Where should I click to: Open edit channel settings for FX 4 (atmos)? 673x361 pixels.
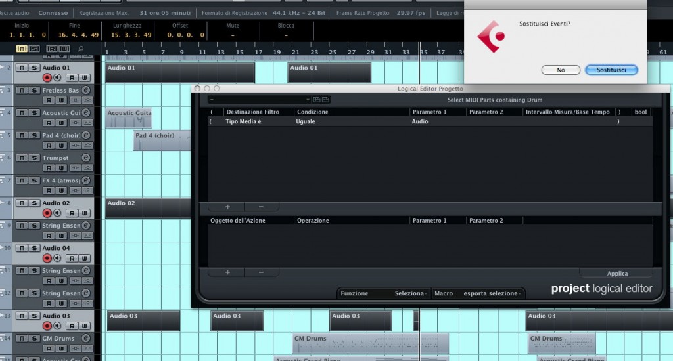pos(86,180)
